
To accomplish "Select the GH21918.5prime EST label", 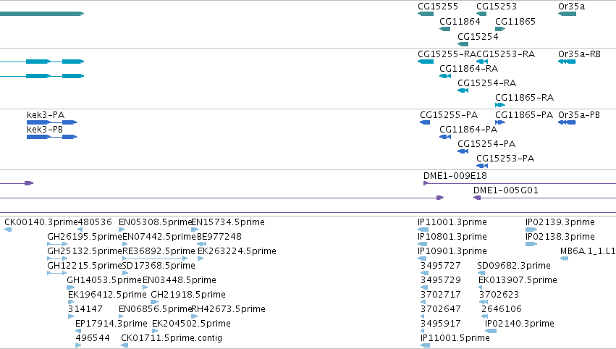I will (188, 295).
